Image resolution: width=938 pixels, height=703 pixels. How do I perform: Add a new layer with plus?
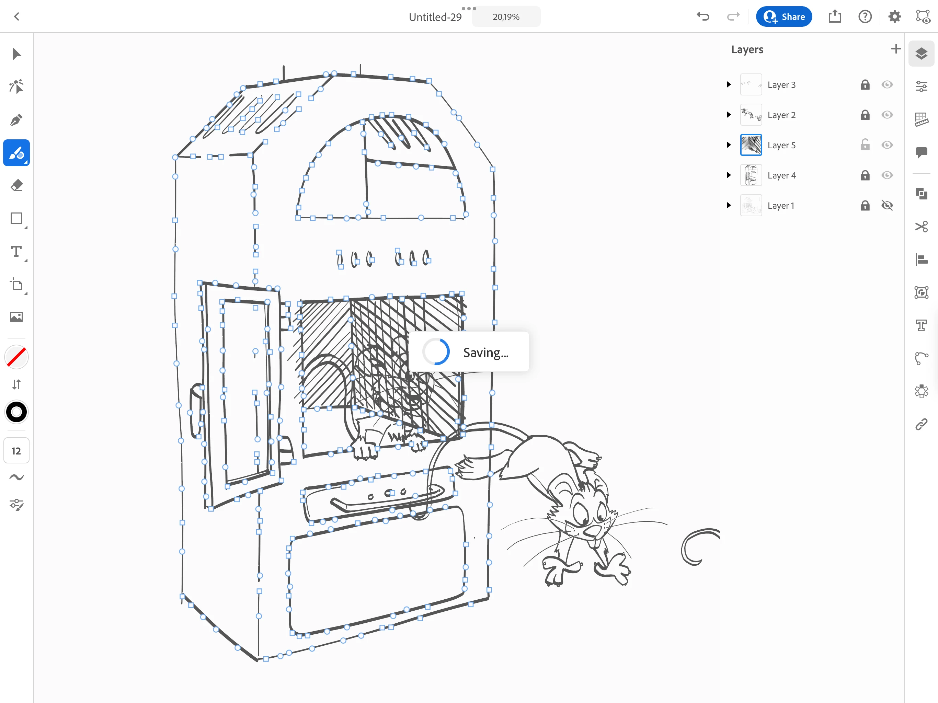(895, 49)
